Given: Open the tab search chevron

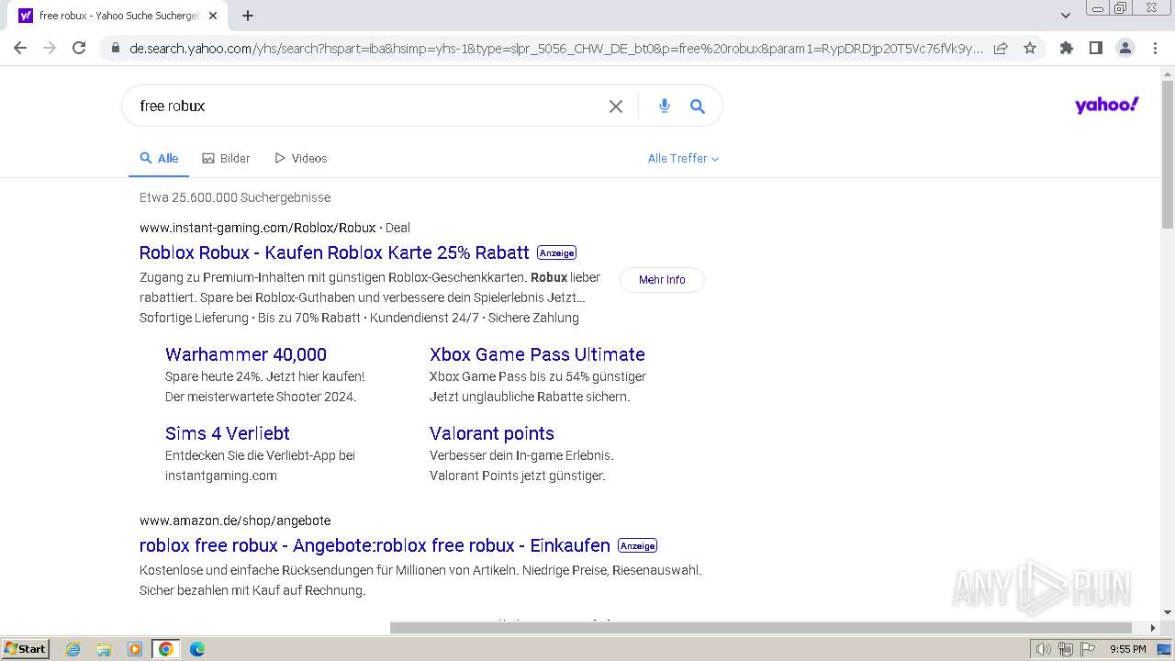Looking at the screenshot, I should tap(1066, 16).
